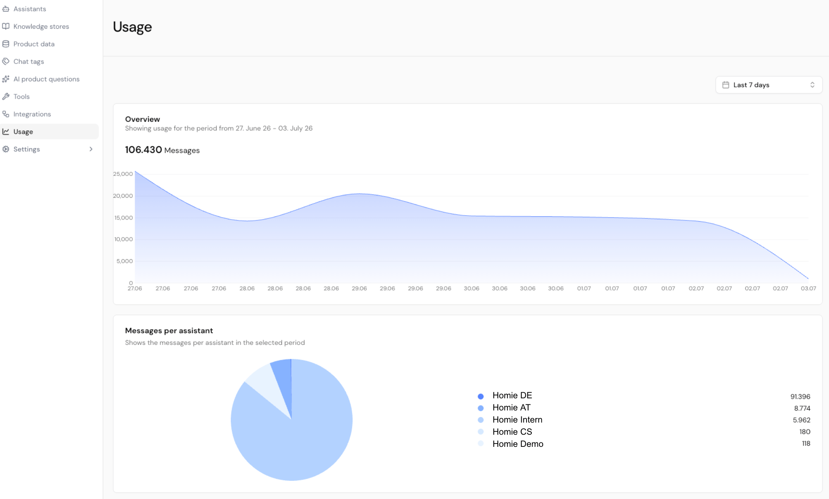Click the subtitle under Messages per assistant

click(215, 343)
